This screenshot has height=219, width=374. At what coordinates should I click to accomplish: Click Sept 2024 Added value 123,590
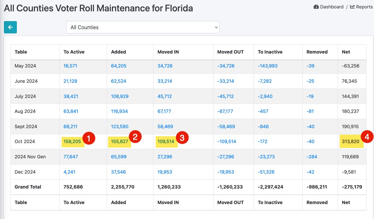119,127
